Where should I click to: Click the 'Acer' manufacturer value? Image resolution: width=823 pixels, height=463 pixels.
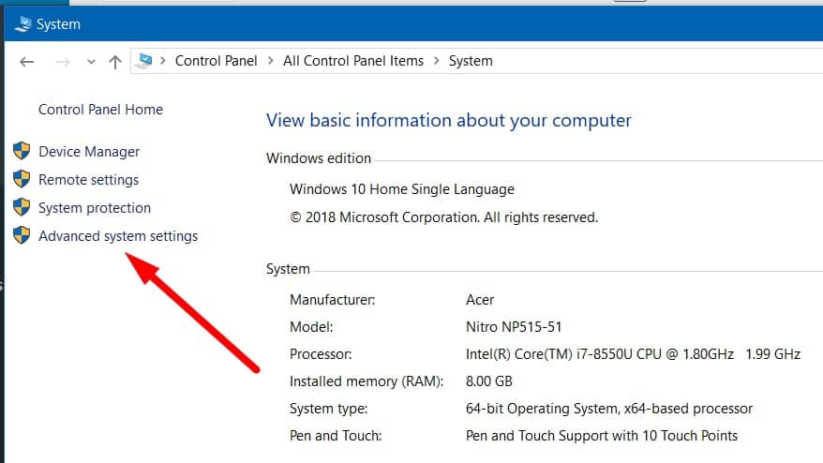[x=480, y=300]
